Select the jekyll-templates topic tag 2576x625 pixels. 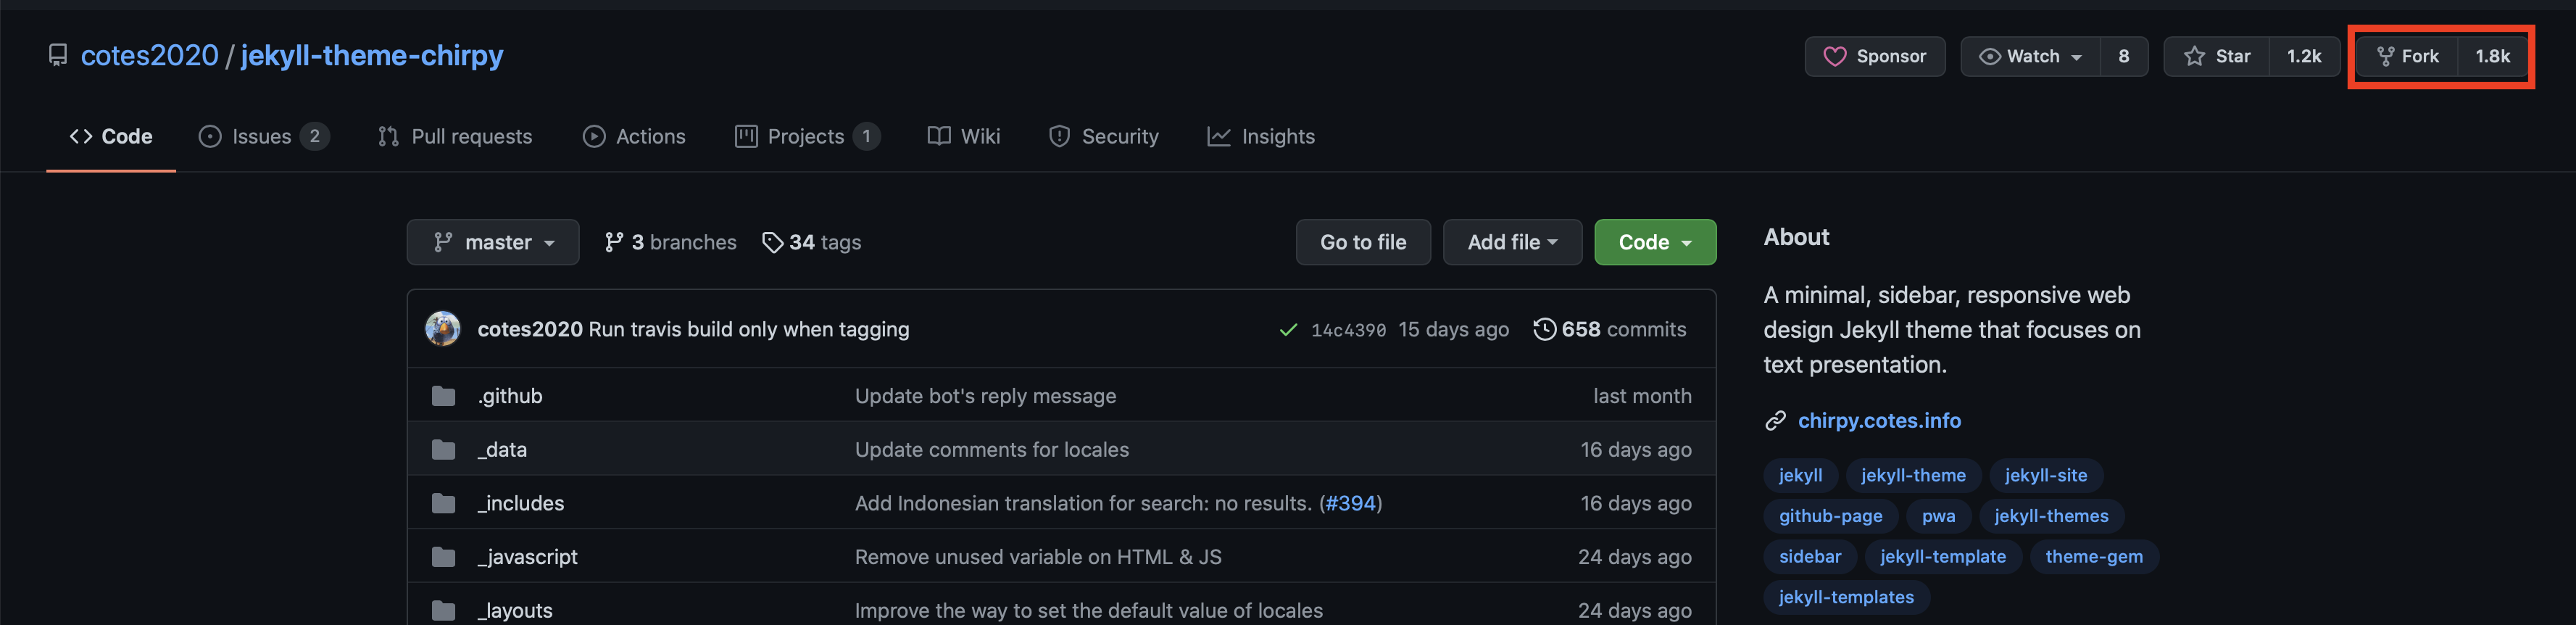1846,597
